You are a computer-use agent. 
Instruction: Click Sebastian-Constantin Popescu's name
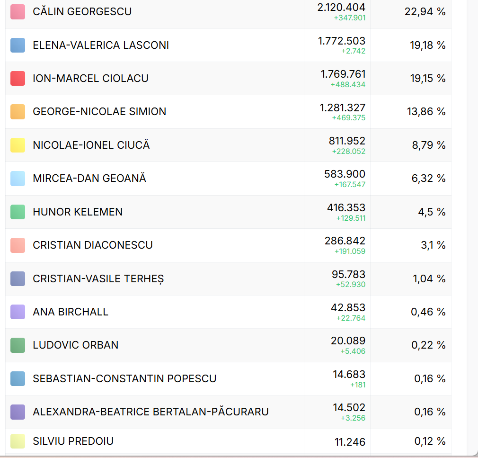[124, 378]
